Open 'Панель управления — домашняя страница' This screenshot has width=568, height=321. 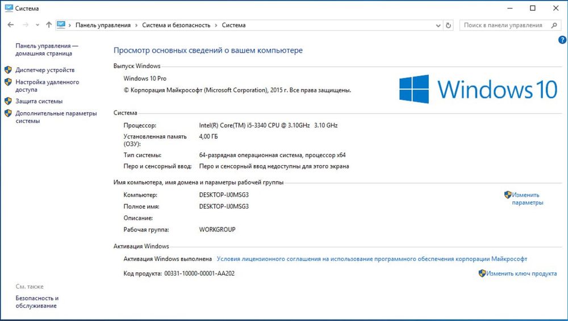(47, 49)
